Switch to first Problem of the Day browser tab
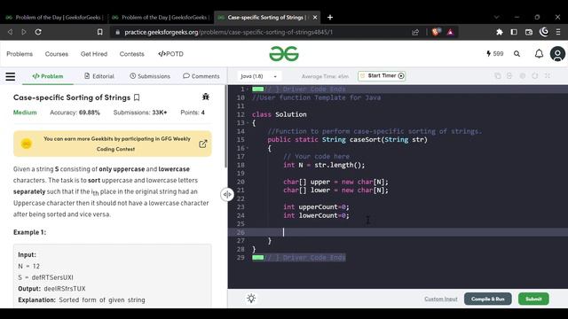This screenshot has height=319, width=568. (54, 18)
